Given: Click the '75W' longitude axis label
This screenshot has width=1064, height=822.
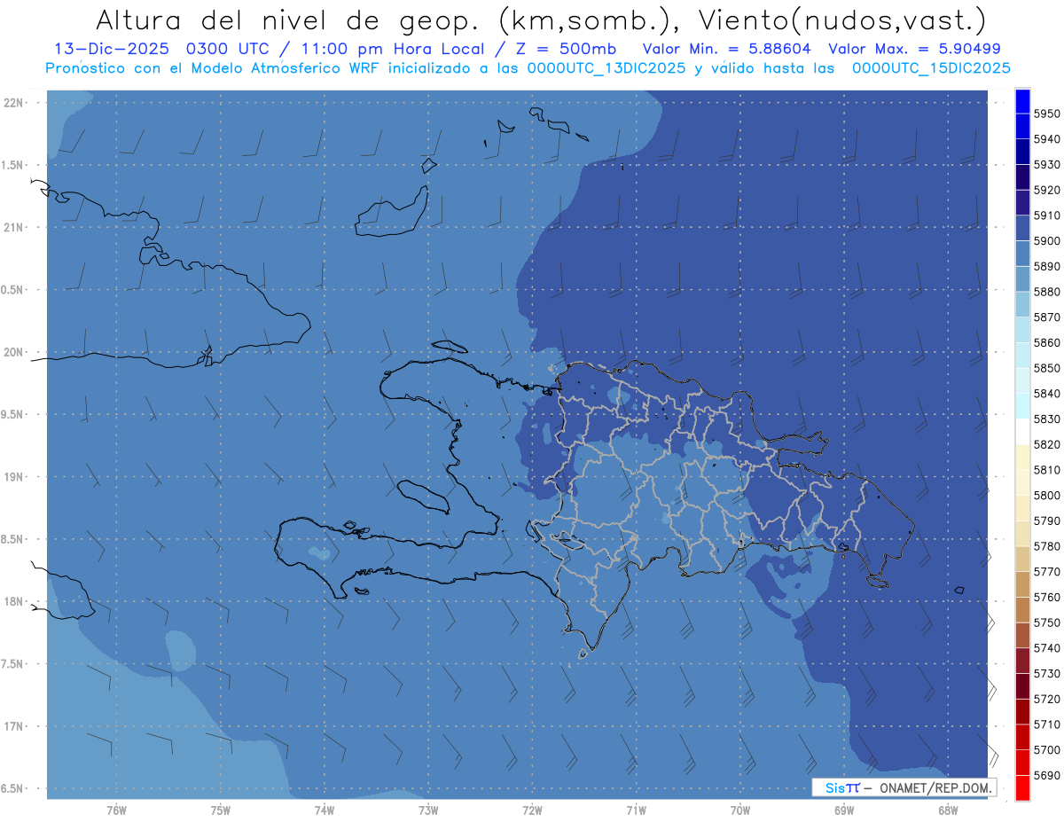Looking at the screenshot, I should click(221, 810).
